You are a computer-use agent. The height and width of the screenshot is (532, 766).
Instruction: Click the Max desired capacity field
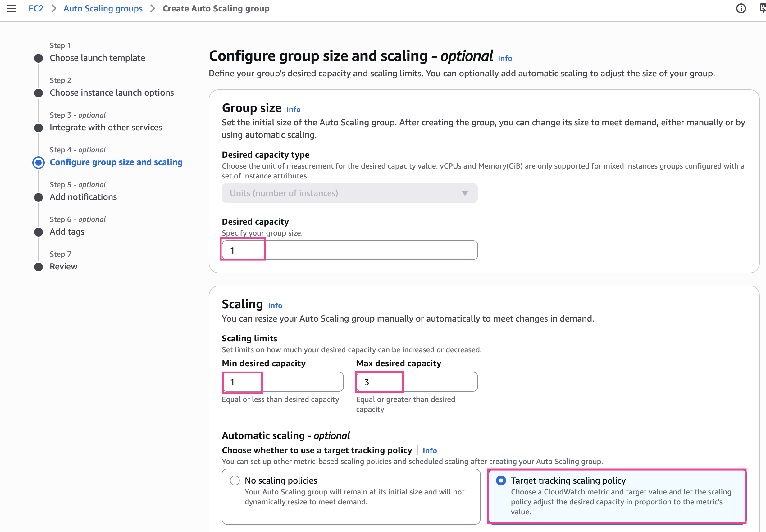(416, 382)
